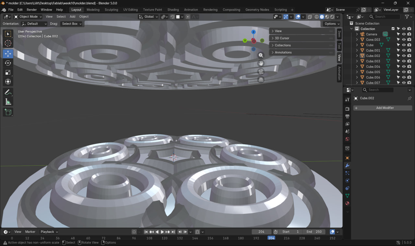Uncheck the Collection exclude checkbox
The height and width of the screenshot is (246, 415).
[x=393, y=29]
